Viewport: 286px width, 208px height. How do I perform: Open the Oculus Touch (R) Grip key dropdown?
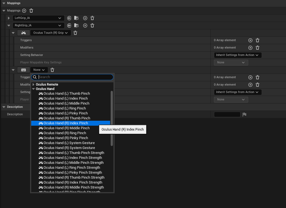(50, 33)
